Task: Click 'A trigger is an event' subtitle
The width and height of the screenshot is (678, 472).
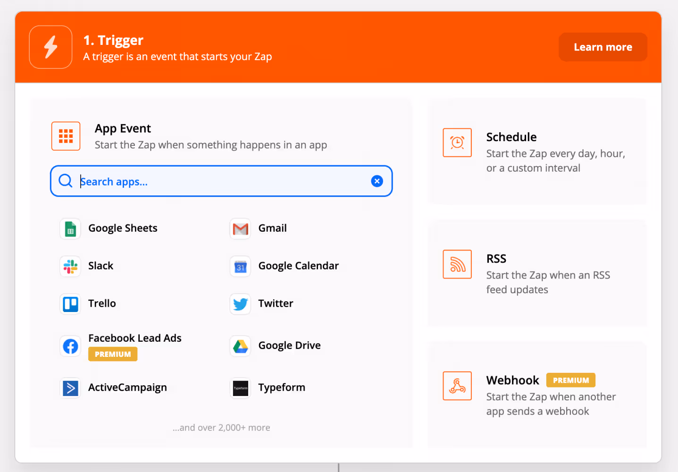Action: point(177,57)
